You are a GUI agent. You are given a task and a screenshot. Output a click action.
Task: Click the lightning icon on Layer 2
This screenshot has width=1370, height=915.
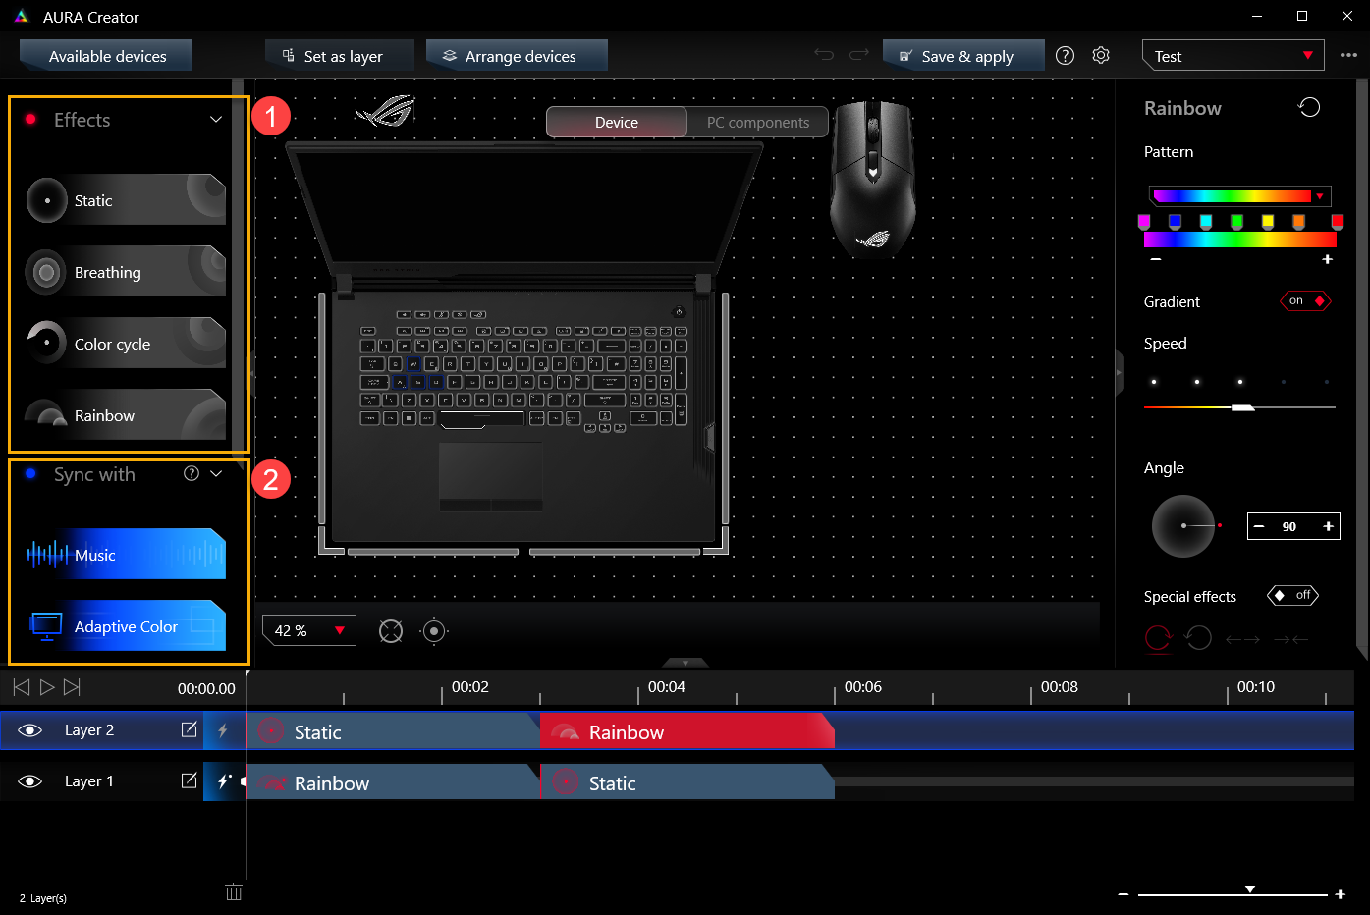pos(223,730)
